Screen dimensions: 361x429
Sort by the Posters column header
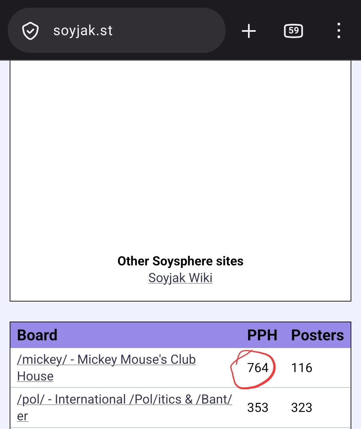tap(317, 335)
